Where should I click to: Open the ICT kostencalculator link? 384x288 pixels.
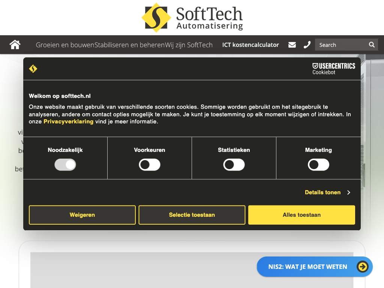tap(250, 45)
